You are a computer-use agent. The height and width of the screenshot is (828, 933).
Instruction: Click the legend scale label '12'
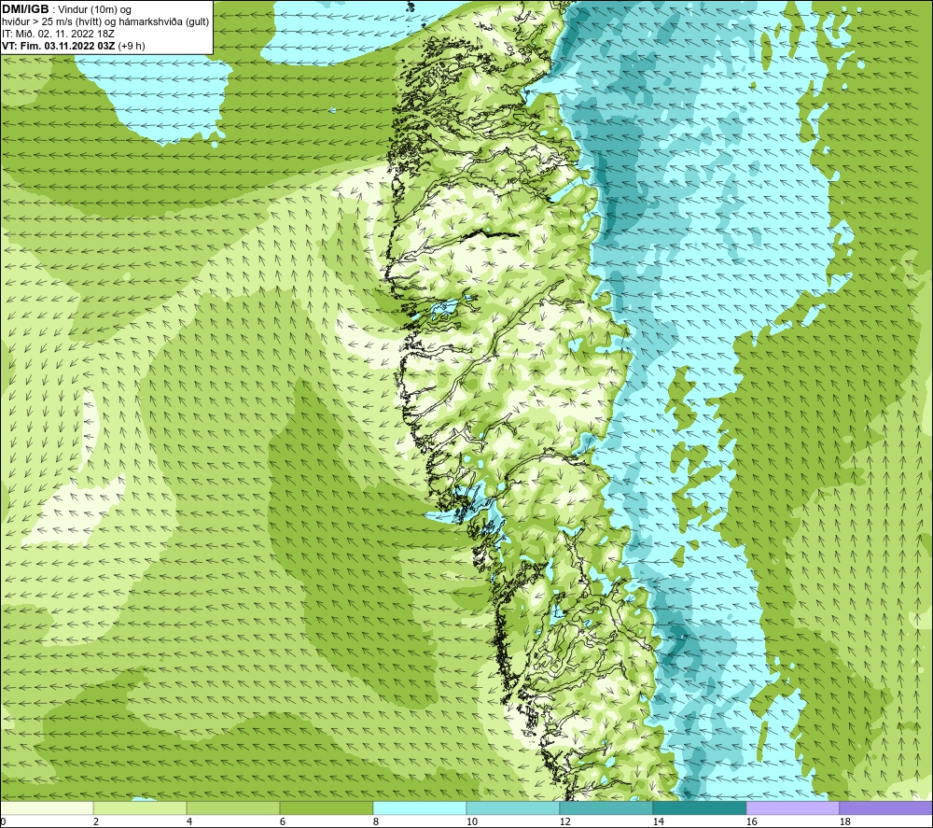pos(565,822)
